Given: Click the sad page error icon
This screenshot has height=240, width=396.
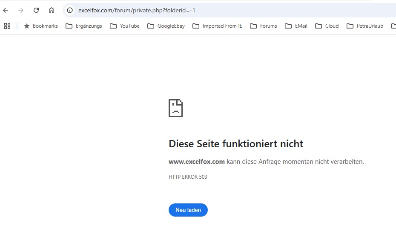Looking at the screenshot, I should tap(175, 108).
